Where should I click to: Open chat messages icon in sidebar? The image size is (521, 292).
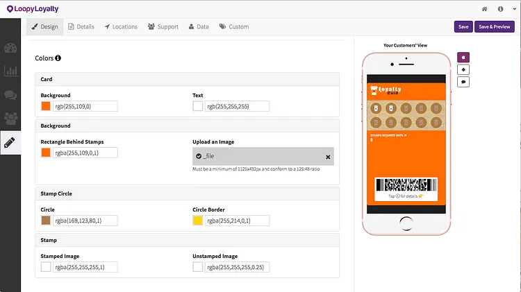[10, 95]
